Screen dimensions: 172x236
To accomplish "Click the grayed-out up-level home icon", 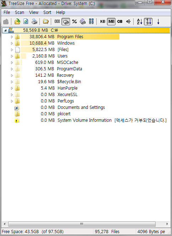I will pyautogui.click(x=6, y=22).
